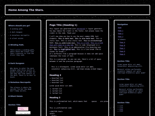Click the 'This is a link.' hyperlink
155x116 pixels.
83,43
